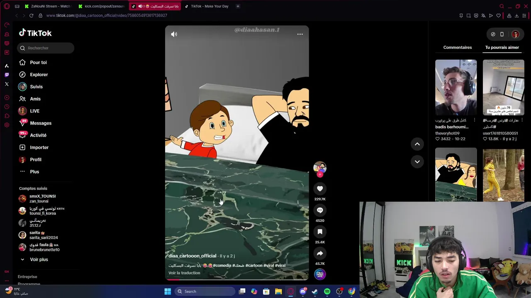Bookmark the video to favorites
Screen dimensions: 531x298
320,232
